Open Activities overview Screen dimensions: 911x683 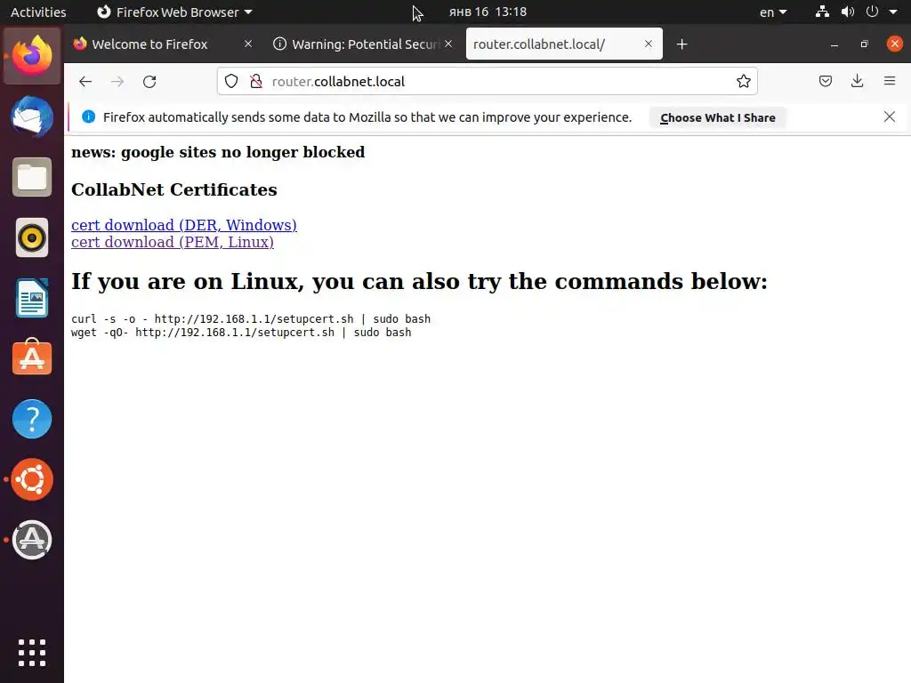pos(38,12)
